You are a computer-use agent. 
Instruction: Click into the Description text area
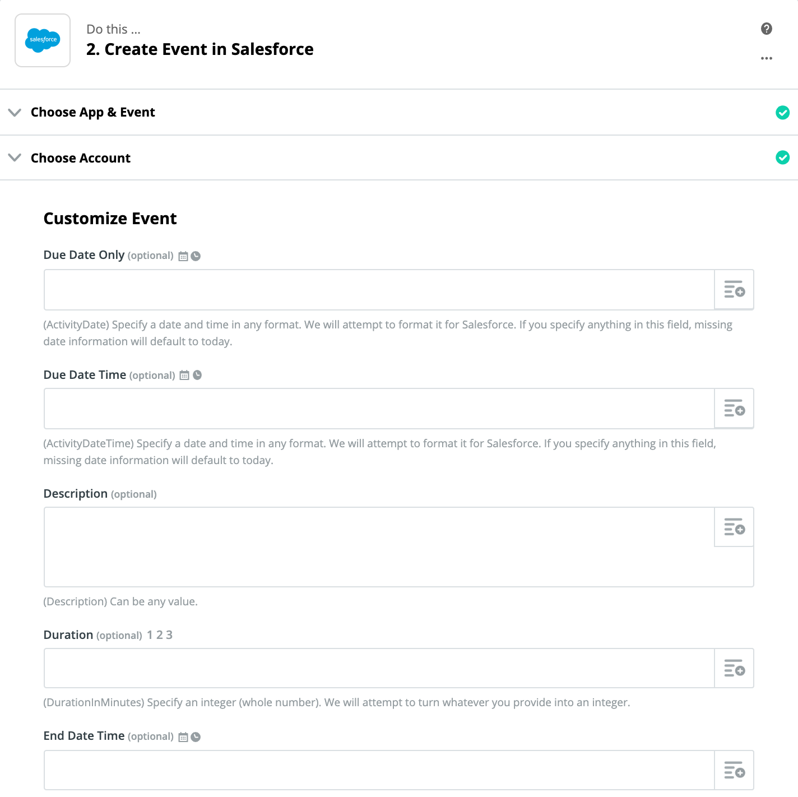[379, 547]
